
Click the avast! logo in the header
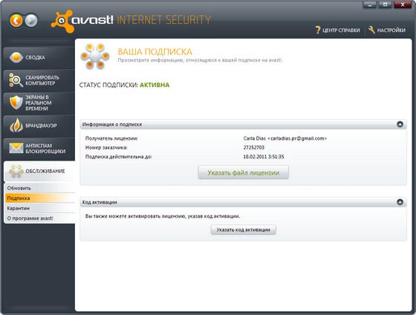pyautogui.click(x=82, y=22)
